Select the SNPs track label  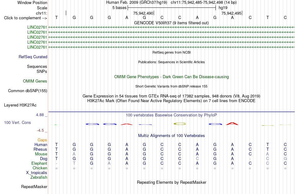42,72
